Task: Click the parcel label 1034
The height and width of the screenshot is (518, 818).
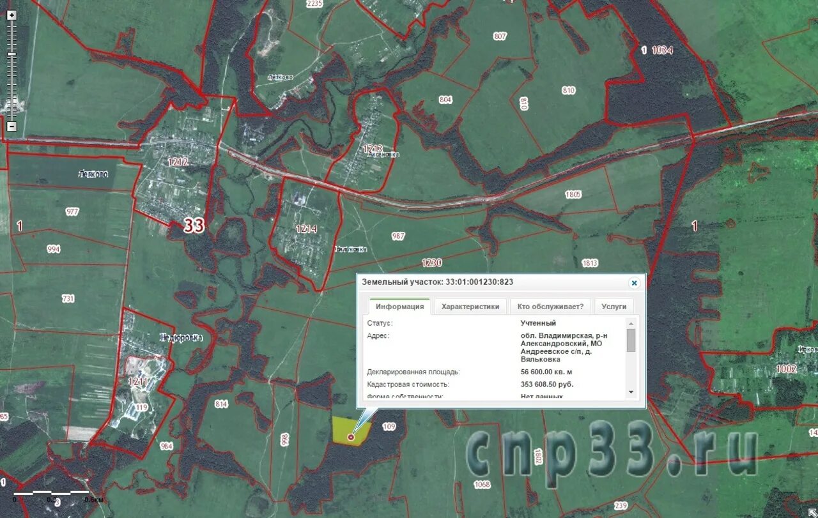Action: (x=663, y=50)
